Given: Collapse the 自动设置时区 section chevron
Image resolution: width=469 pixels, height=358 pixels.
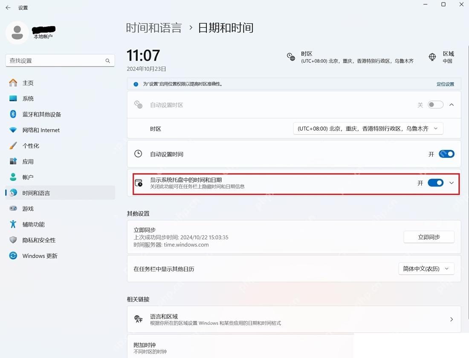Looking at the screenshot, I should coord(452,105).
